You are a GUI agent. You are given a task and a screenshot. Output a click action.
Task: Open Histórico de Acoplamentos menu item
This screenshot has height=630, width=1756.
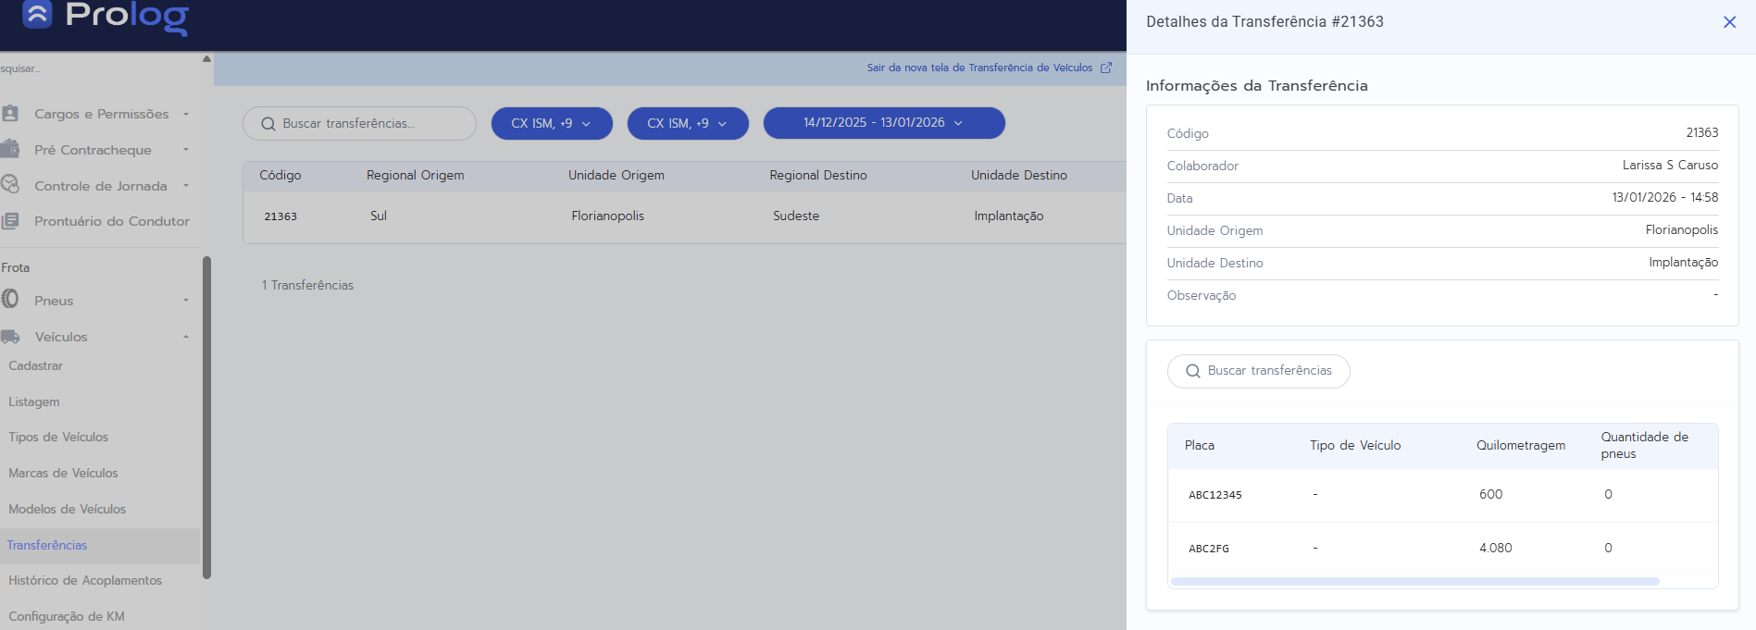[85, 580]
